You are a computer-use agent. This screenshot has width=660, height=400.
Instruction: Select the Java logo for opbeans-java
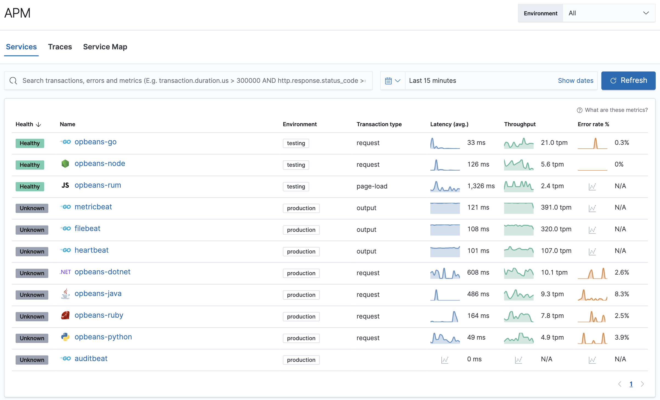pos(66,294)
